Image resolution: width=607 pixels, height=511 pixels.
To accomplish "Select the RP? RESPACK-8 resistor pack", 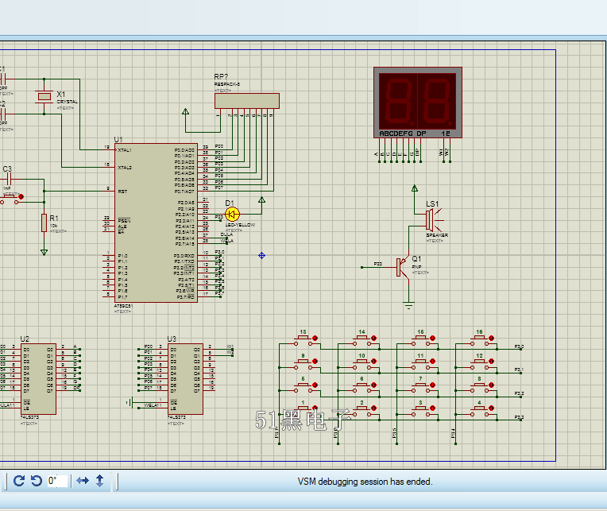I will pyautogui.click(x=246, y=100).
